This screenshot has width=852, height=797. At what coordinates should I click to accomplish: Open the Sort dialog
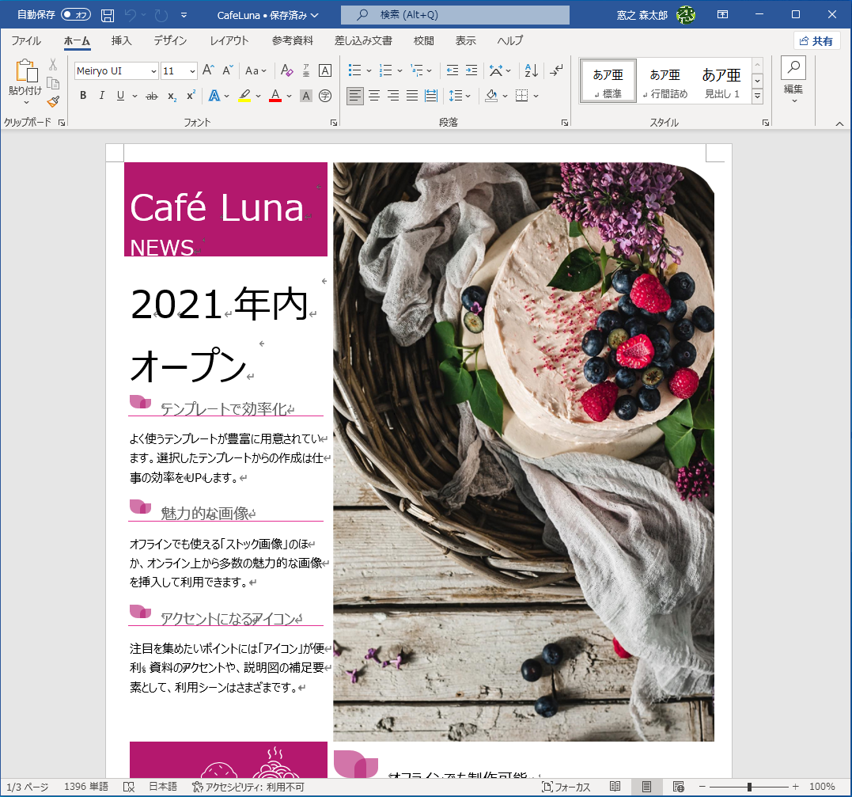coord(532,70)
